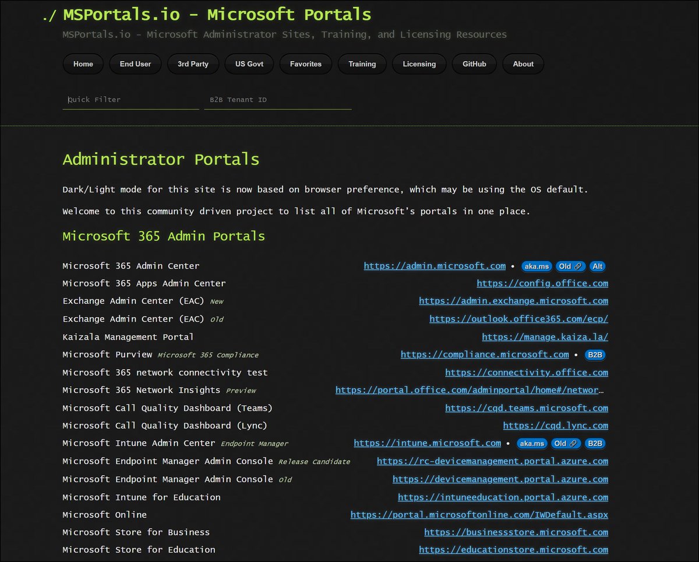Click the Dark/Light mode notice text
The height and width of the screenshot is (562, 699).
(x=325, y=189)
